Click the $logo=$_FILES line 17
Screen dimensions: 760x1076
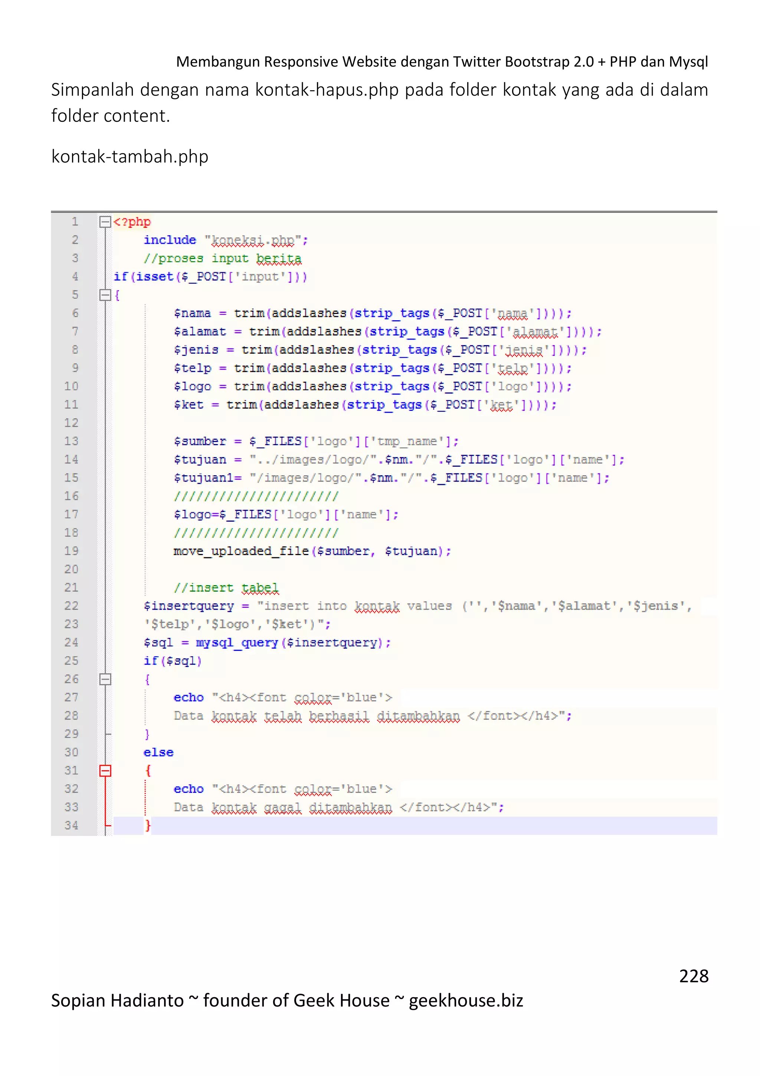286,515
